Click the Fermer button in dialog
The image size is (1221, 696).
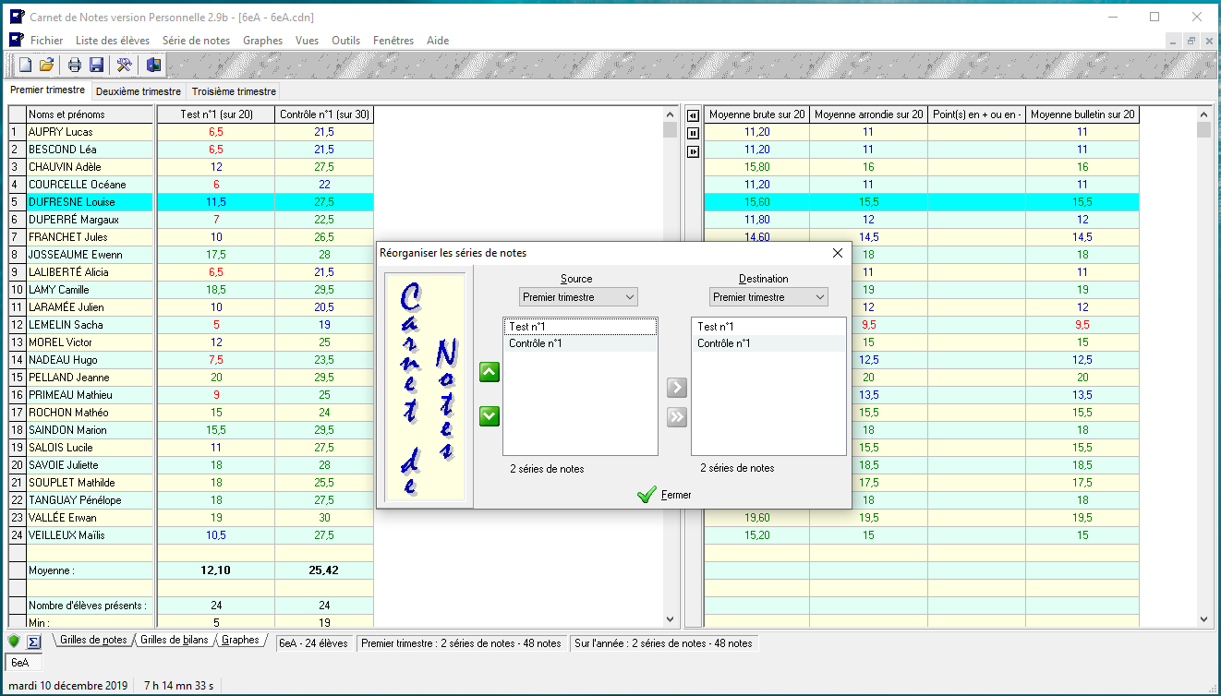[x=665, y=495]
